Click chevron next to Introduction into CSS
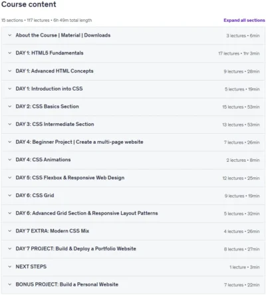This screenshot has height=295, width=266. click(10, 89)
